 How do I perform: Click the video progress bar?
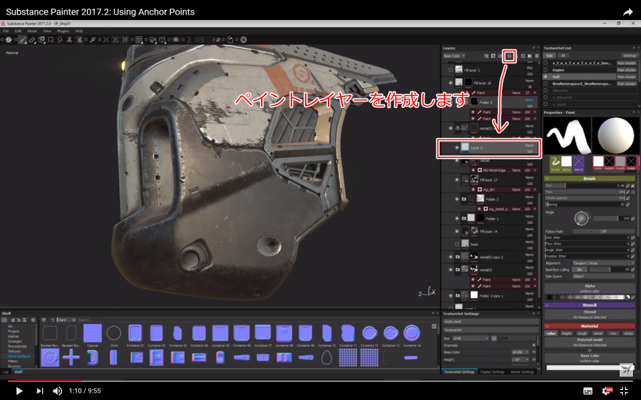[x=320, y=381]
